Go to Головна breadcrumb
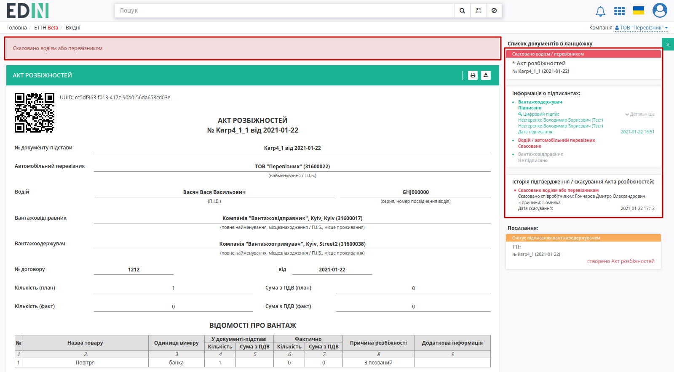The image size is (674, 372). [16, 28]
